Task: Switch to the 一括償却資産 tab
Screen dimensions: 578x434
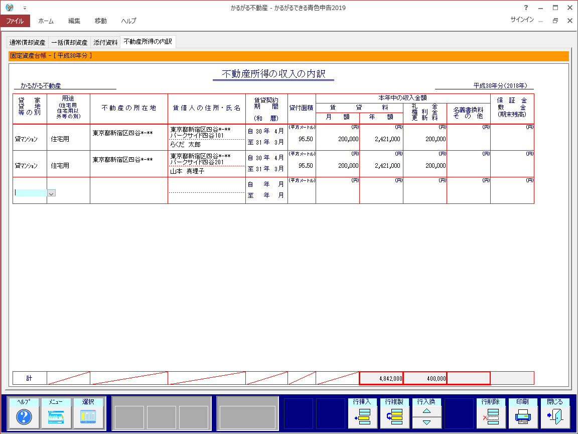Action: click(x=69, y=42)
